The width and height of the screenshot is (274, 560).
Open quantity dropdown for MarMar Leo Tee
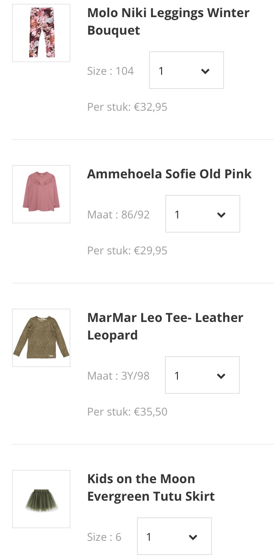(x=202, y=375)
